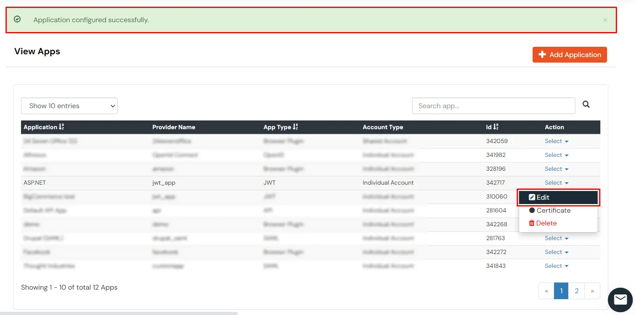Viewport: 636px width, 315px height.
Task: Focus the Search app input field
Action: (x=493, y=106)
